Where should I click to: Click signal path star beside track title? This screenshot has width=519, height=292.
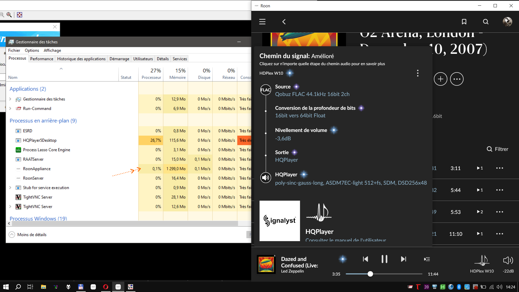click(342, 259)
